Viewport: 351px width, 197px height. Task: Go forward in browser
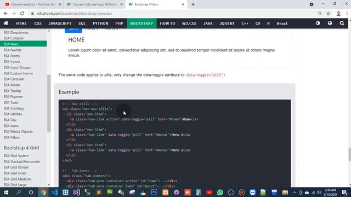tap(14, 13)
